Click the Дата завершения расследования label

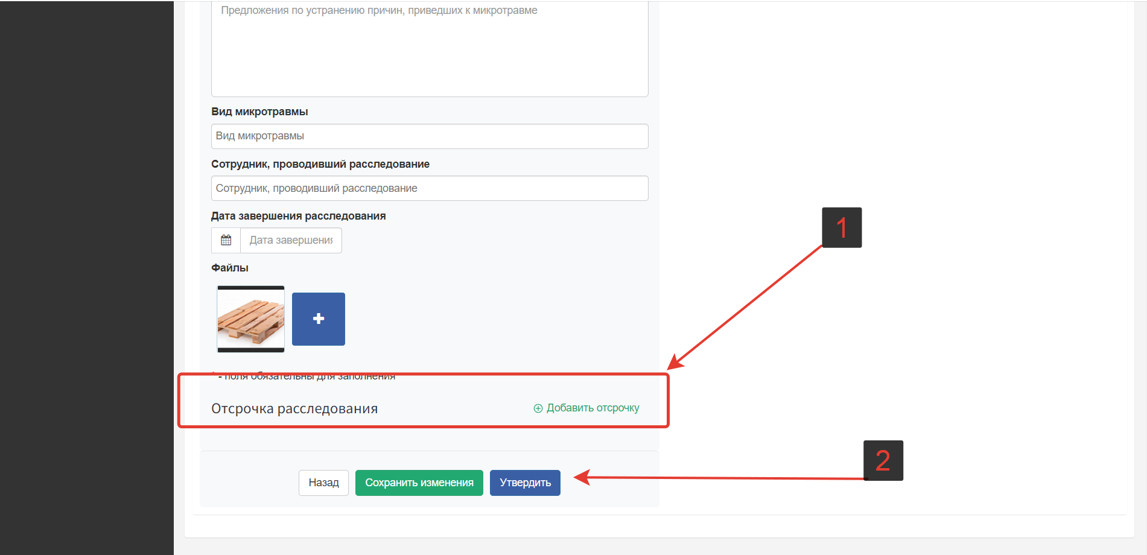[x=299, y=216]
